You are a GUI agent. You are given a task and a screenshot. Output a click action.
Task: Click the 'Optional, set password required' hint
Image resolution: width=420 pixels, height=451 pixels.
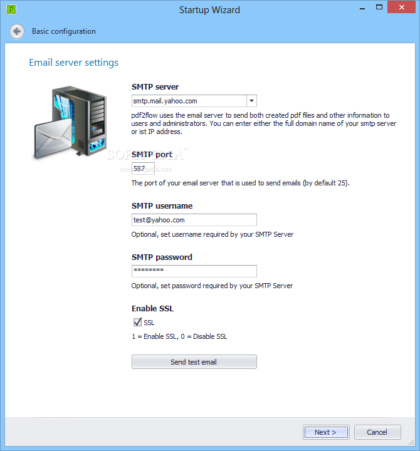(x=212, y=286)
